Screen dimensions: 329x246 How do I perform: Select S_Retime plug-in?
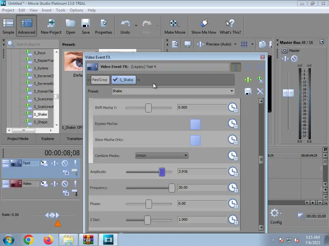(41, 68)
